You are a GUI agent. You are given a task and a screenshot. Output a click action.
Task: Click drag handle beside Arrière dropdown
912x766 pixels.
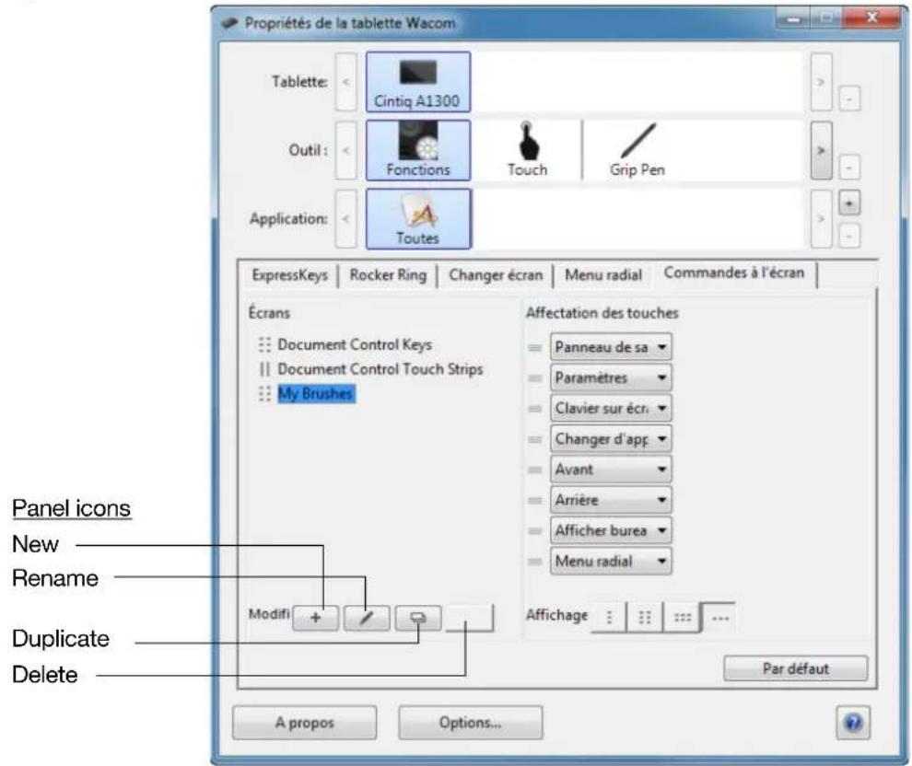coord(534,501)
